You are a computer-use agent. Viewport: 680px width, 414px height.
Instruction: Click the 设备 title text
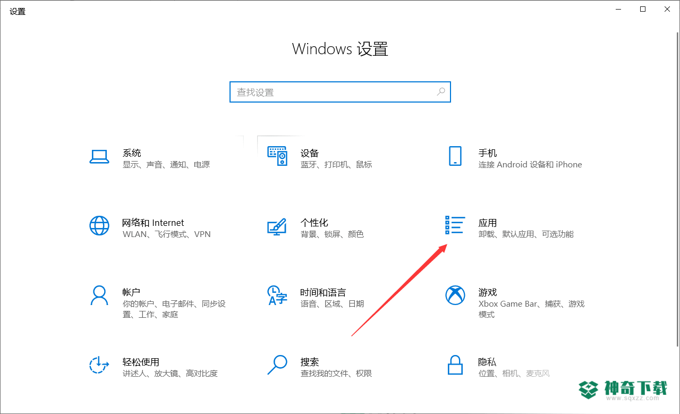tap(310, 153)
